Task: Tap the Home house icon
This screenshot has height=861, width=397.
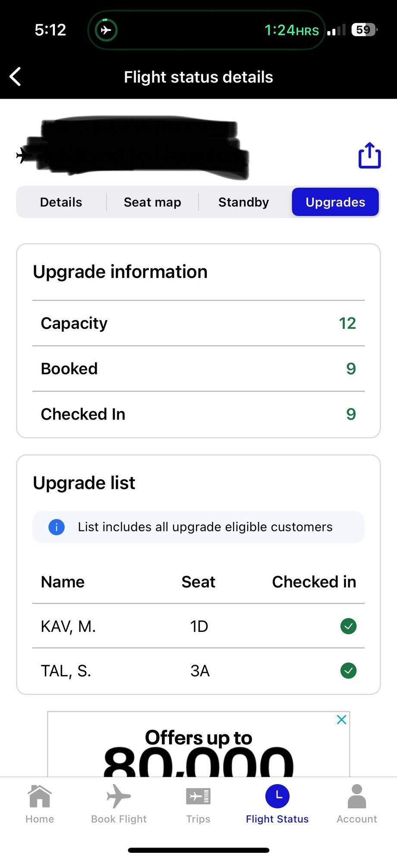Action: pyautogui.click(x=40, y=796)
